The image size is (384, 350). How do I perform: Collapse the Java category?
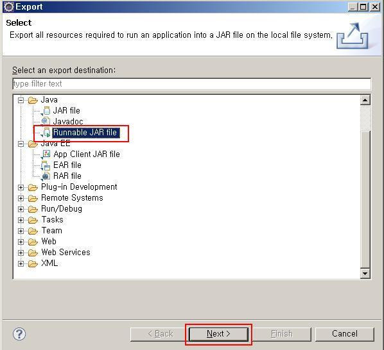click(21, 100)
